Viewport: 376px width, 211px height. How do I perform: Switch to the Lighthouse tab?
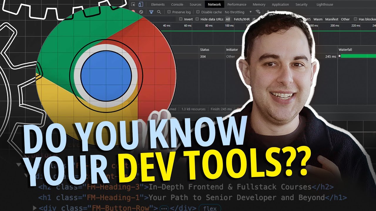325,4
